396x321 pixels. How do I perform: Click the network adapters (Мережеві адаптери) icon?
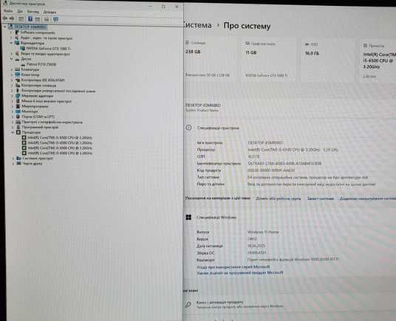[x=18, y=96]
